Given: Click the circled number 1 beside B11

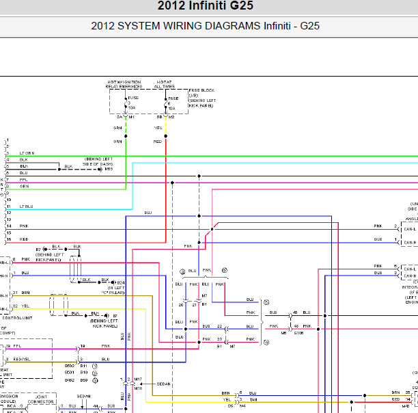Looking at the screenshot, I should (95, 366).
